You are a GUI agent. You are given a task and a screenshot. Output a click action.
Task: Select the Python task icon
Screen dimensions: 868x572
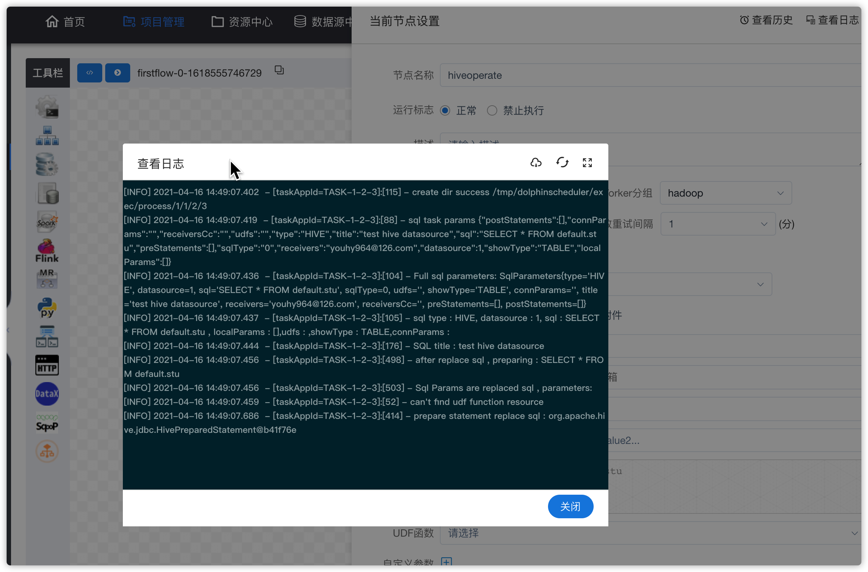pyautogui.click(x=47, y=308)
